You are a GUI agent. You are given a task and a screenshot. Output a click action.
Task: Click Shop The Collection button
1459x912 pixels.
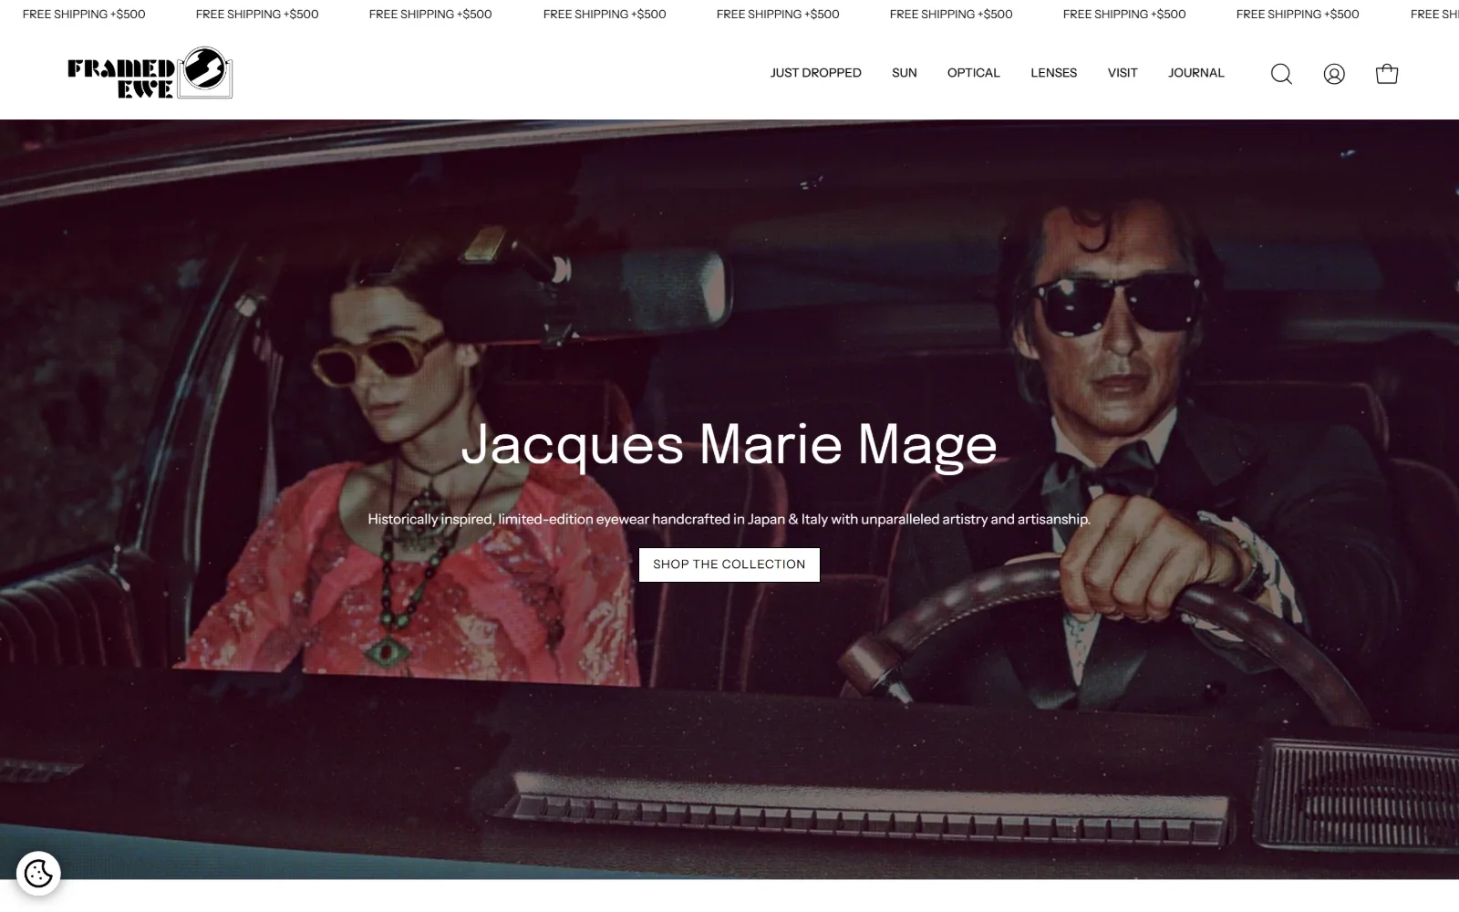729,565
